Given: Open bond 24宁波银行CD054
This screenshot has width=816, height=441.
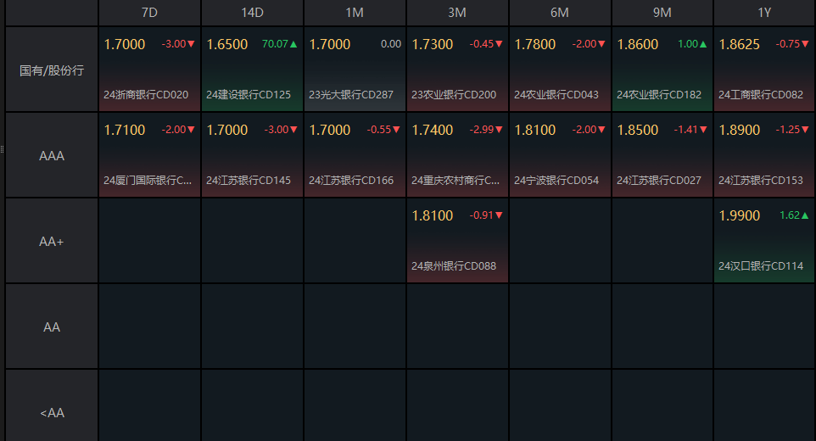Looking at the screenshot, I should coord(556,181).
